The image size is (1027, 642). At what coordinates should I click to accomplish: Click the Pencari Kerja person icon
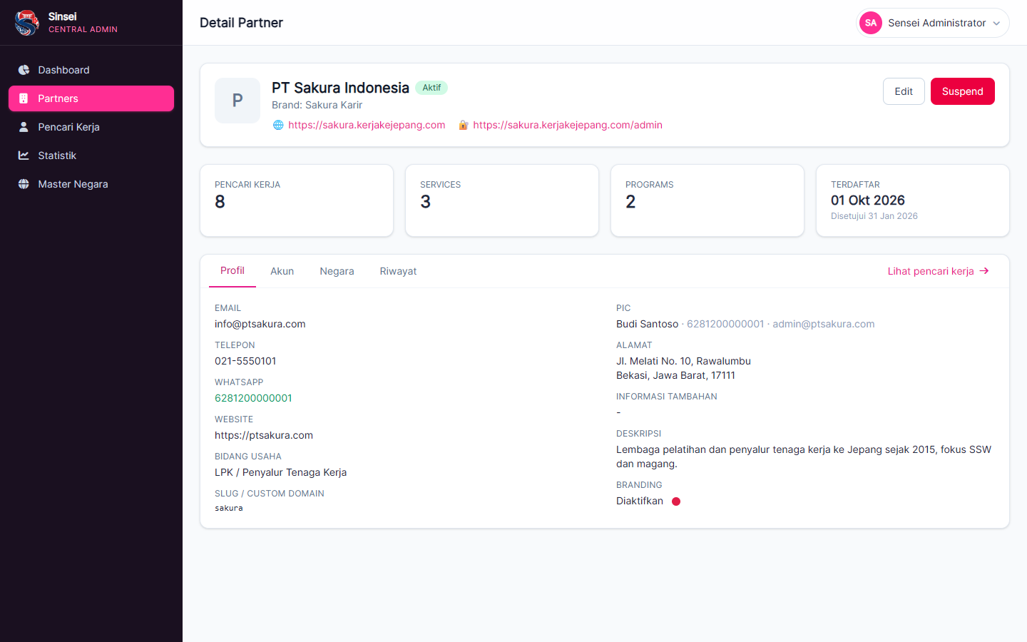coord(24,127)
